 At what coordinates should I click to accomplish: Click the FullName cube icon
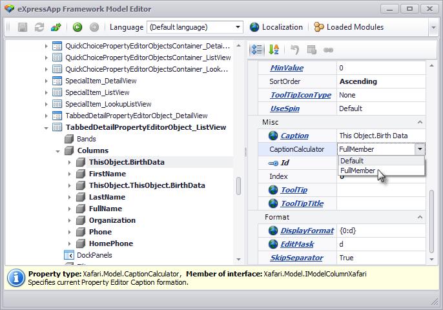pyautogui.click(x=81, y=209)
